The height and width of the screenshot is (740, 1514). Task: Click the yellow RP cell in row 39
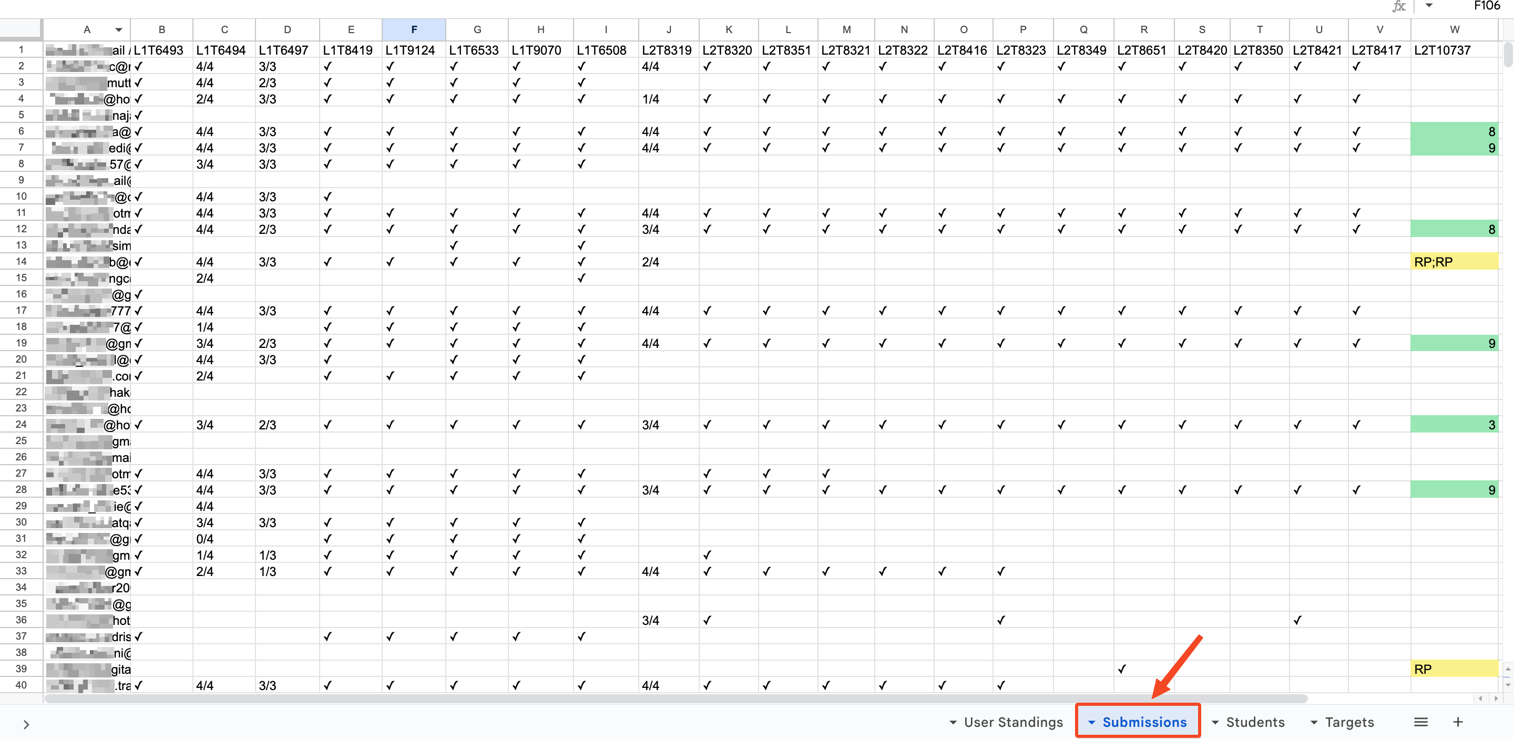[1454, 669]
